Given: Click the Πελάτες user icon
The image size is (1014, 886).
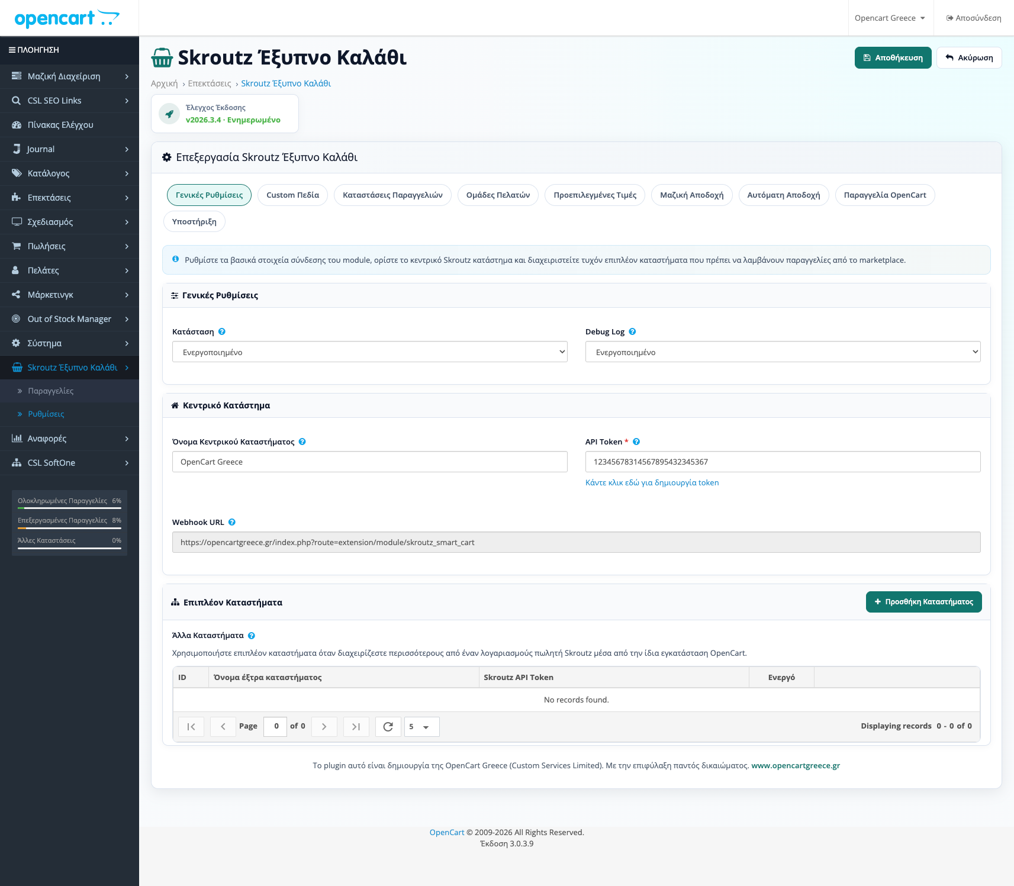Looking at the screenshot, I should click(x=17, y=270).
